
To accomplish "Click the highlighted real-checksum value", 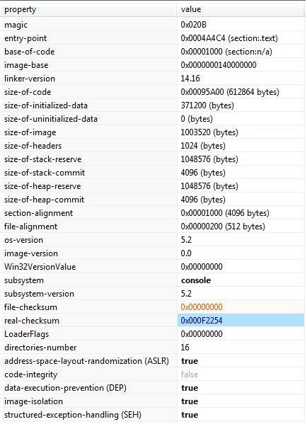I will coord(202,321).
